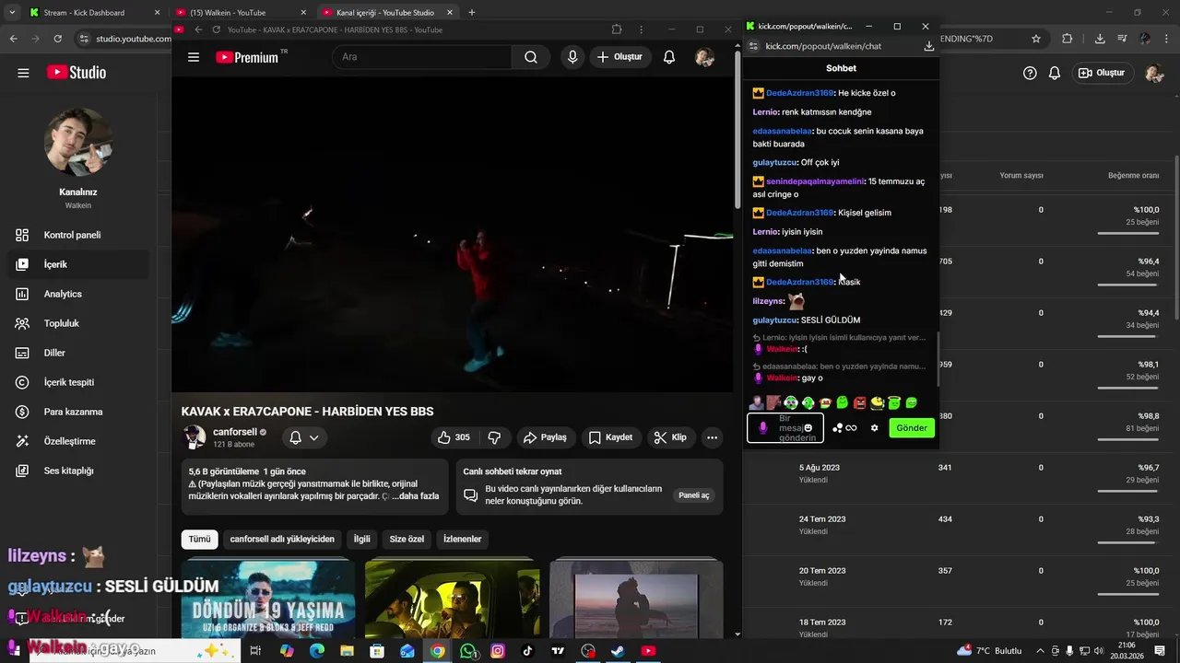Open the live chat replay panel
The height and width of the screenshot is (663, 1180).
tap(694, 495)
